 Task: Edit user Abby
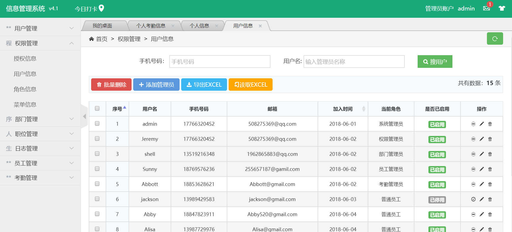482,214
